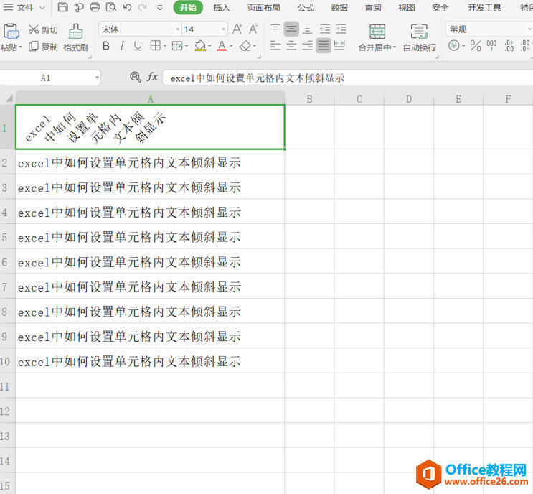Select row 5 header
The width and height of the screenshot is (533, 494).
[7, 237]
